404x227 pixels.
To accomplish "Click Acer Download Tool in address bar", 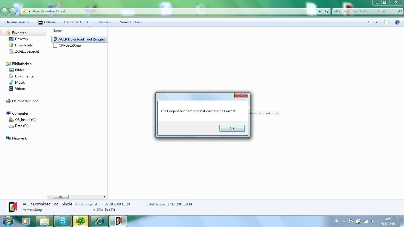I will tap(49, 11).
